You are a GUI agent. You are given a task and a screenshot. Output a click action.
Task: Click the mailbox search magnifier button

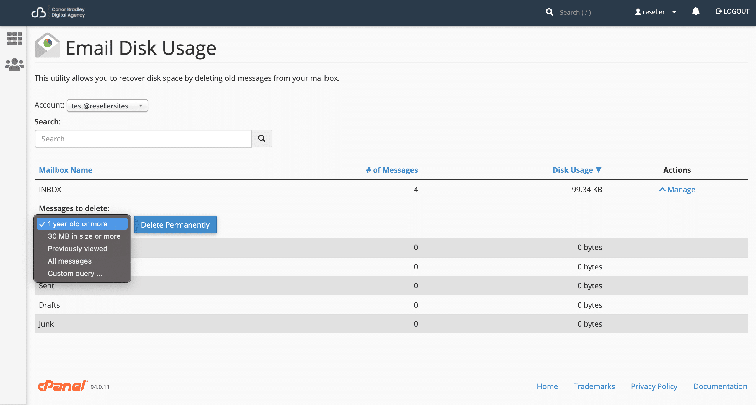(x=262, y=139)
